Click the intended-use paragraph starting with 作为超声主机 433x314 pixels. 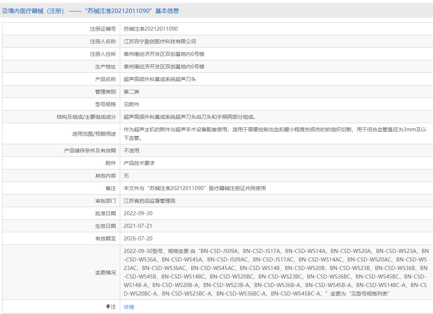(x=275, y=134)
